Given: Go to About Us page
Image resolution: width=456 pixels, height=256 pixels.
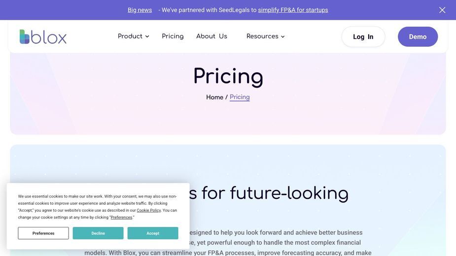Looking at the screenshot, I should click(x=211, y=36).
